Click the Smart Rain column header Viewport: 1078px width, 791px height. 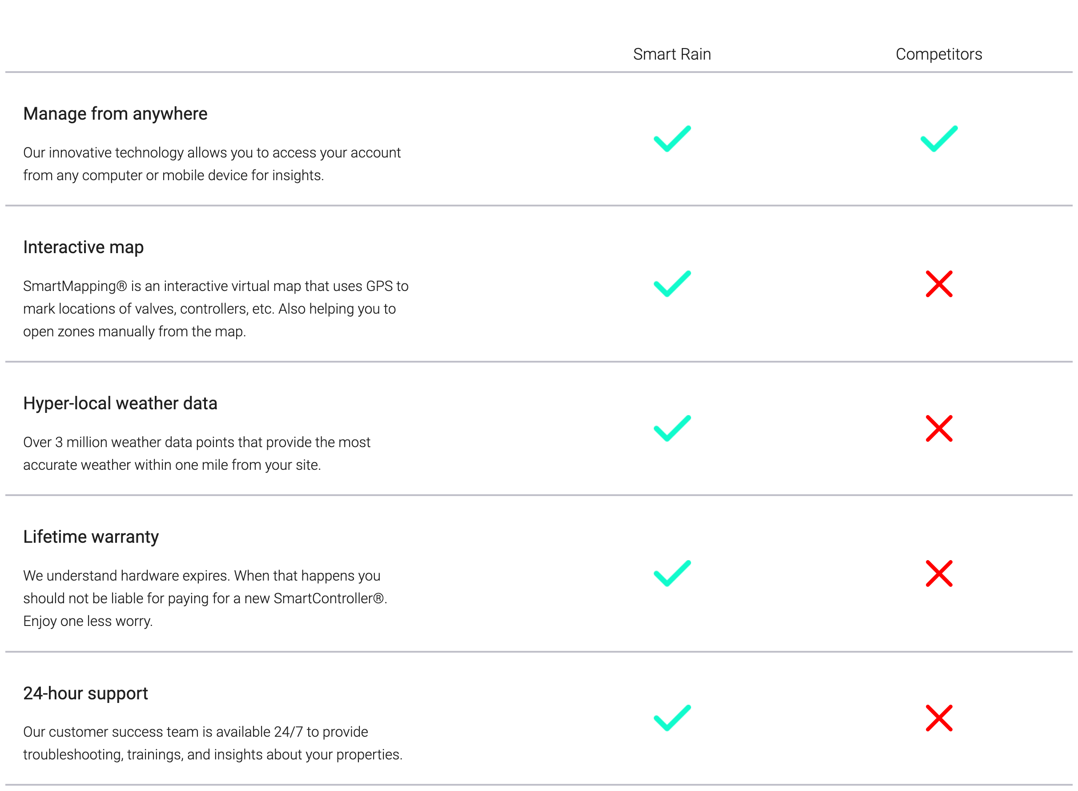tap(672, 54)
